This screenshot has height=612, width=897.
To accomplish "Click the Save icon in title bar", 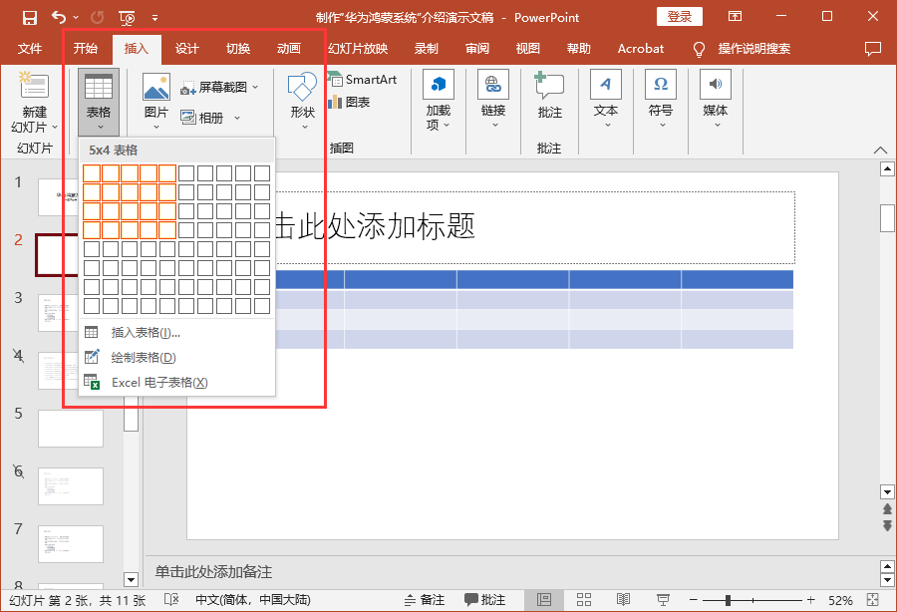I will tap(29, 17).
